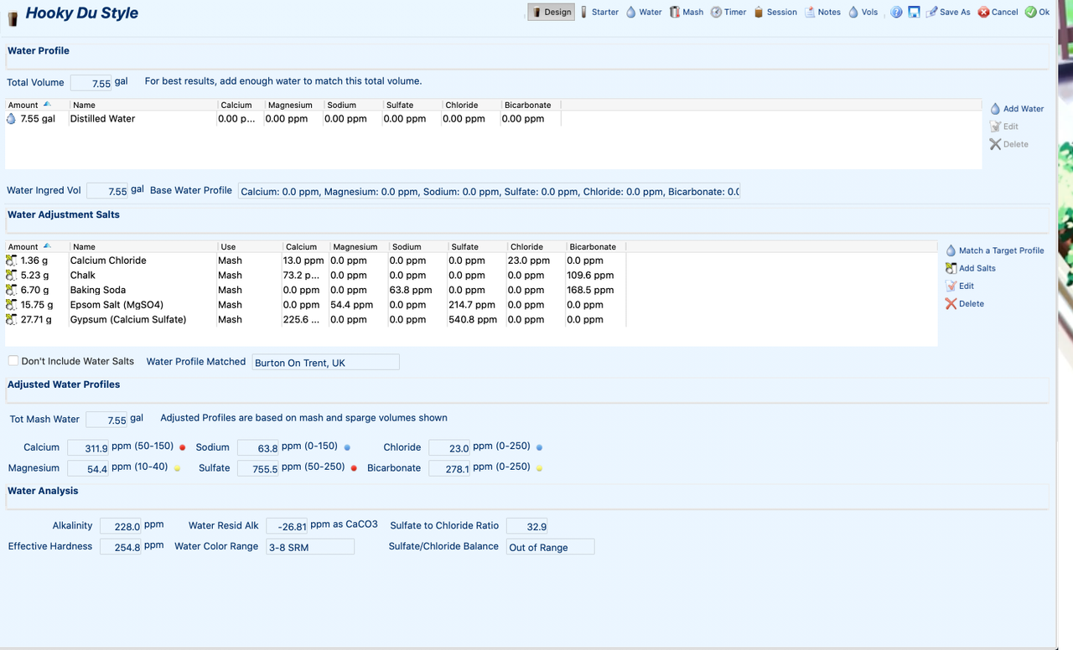The width and height of the screenshot is (1073, 650).
Task: Click the salt icon beside 27.71 g
Action: (12, 319)
